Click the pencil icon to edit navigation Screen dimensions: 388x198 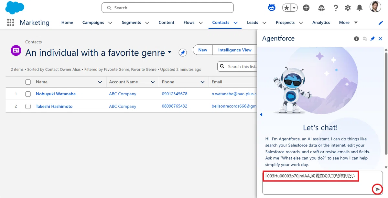pyautogui.click(x=381, y=23)
